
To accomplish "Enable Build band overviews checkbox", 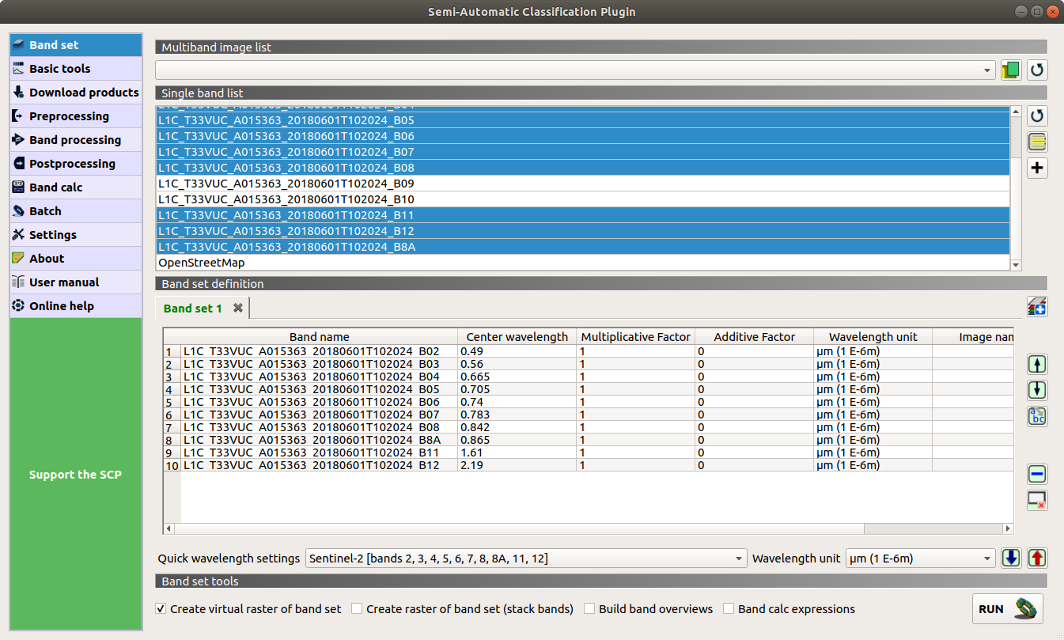I will pyautogui.click(x=589, y=609).
